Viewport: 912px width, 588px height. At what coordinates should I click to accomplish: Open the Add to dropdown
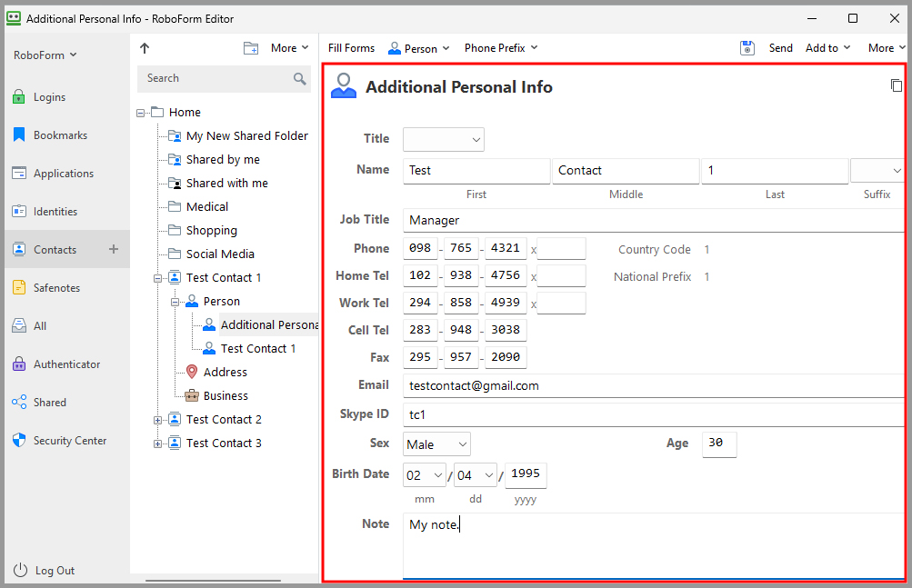(827, 48)
